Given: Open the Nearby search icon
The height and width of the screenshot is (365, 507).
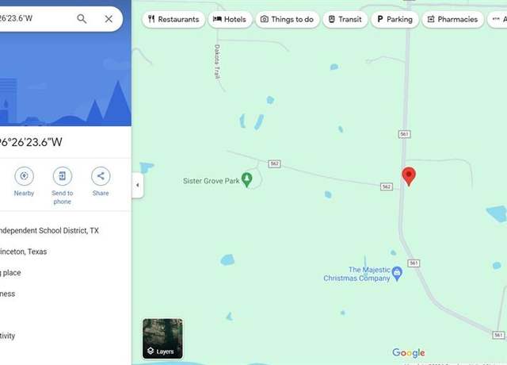Looking at the screenshot, I should [24, 176].
